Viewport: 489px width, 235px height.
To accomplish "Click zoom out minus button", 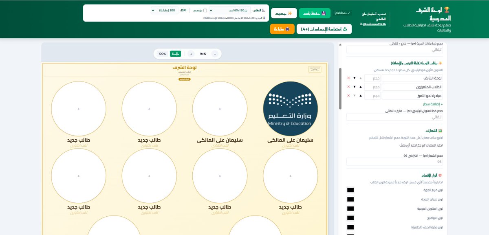I will click(215, 54).
